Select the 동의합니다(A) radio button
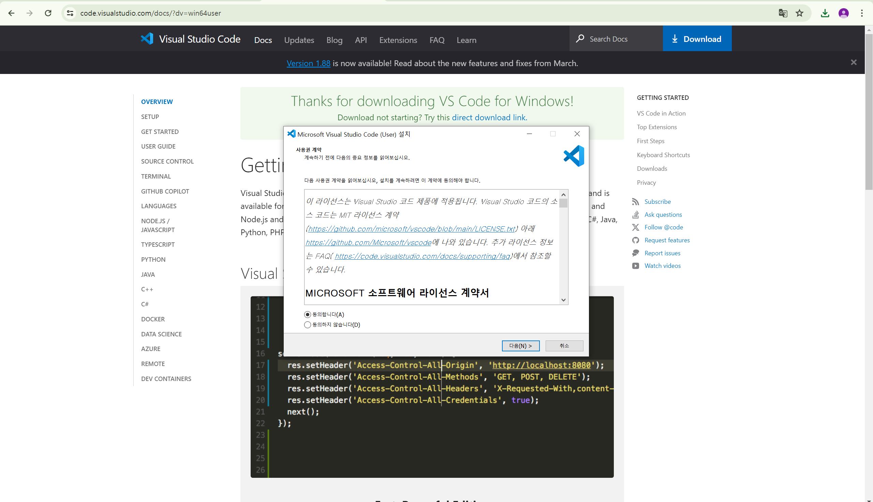 (307, 315)
